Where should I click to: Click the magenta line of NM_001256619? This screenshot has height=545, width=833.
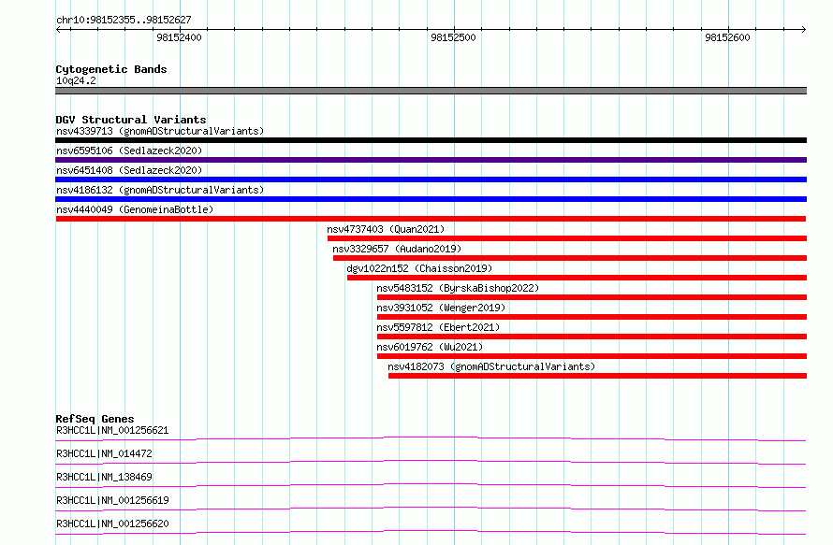(x=431, y=509)
